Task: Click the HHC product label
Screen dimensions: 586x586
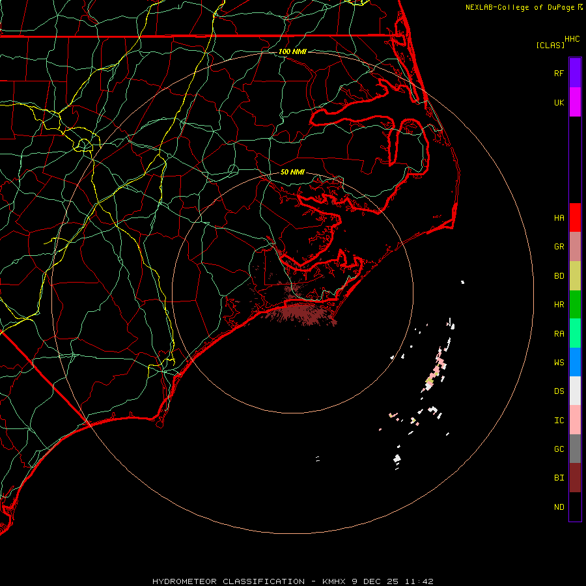Action: (572, 39)
